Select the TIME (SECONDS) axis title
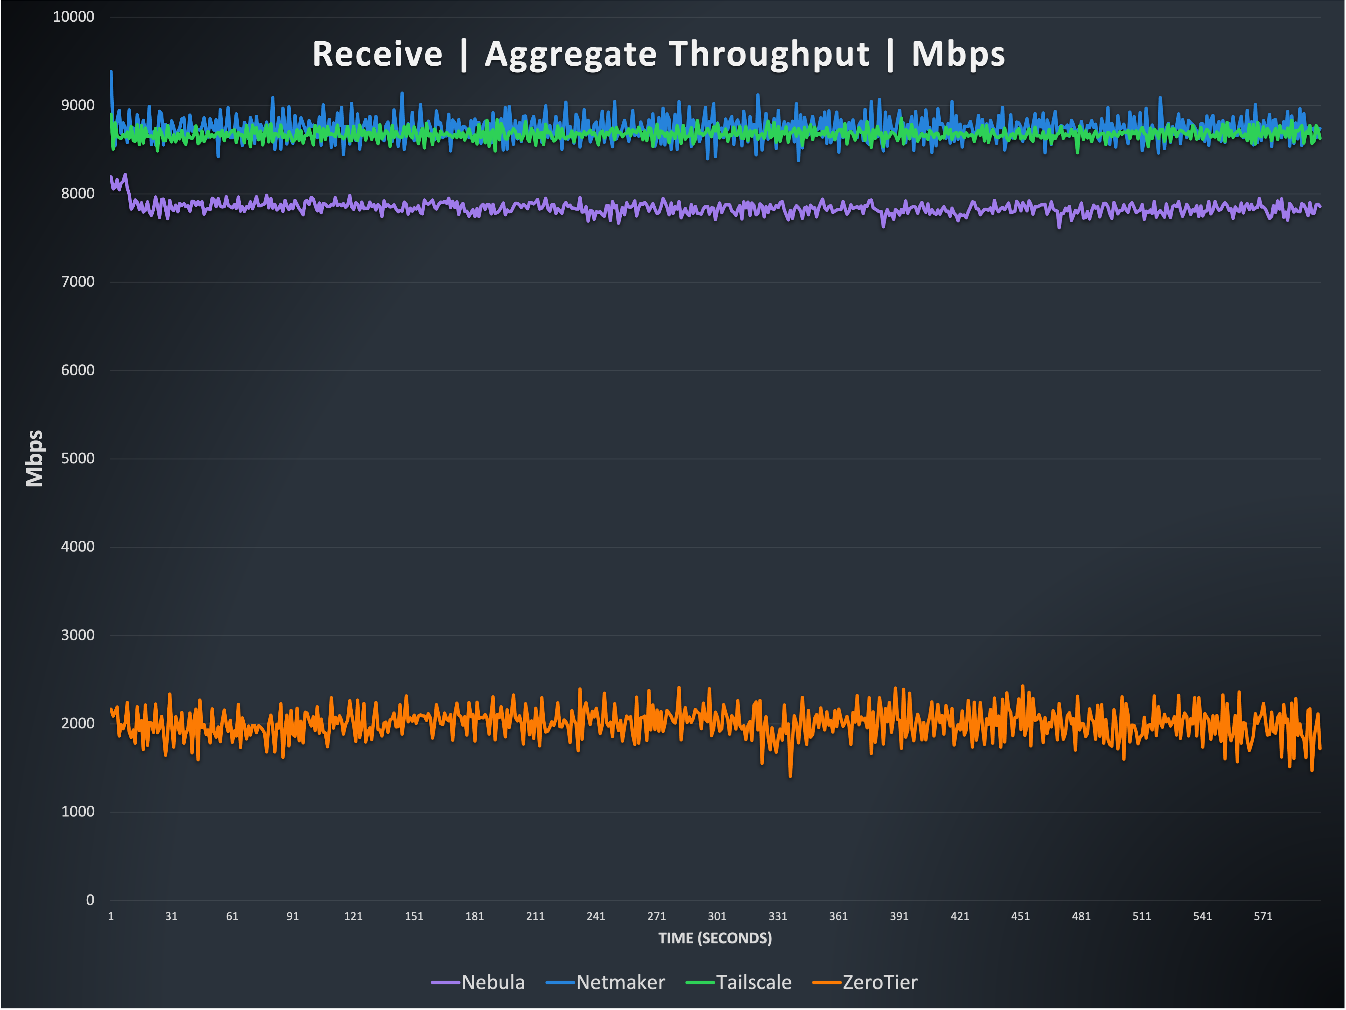This screenshot has height=1010, width=1346. 716,938
